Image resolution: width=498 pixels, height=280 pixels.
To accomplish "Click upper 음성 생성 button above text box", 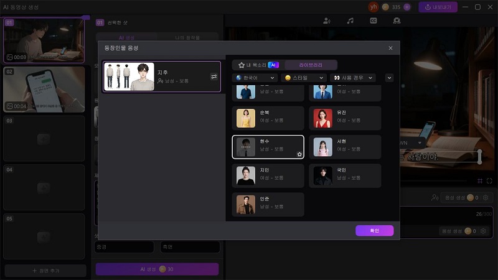I will pyautogui.click(x=461, y=197).
